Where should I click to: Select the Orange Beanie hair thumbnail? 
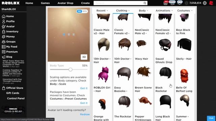pos(102,104)
